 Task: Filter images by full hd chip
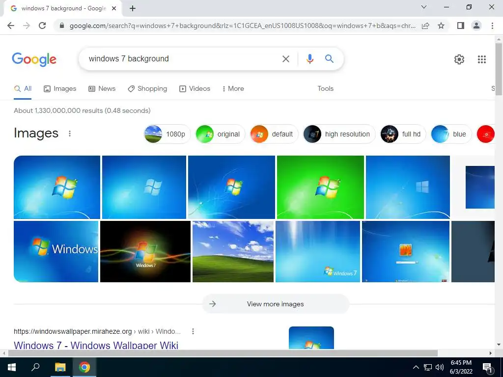pos(403,134)
